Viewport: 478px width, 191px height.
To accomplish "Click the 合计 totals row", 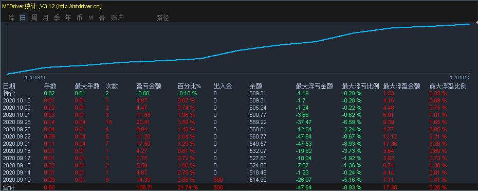I will tap(239, 187).
